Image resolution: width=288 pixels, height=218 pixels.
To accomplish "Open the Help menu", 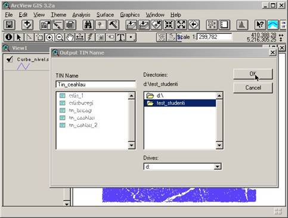I will pyautogui.click(x=176, y=15).
